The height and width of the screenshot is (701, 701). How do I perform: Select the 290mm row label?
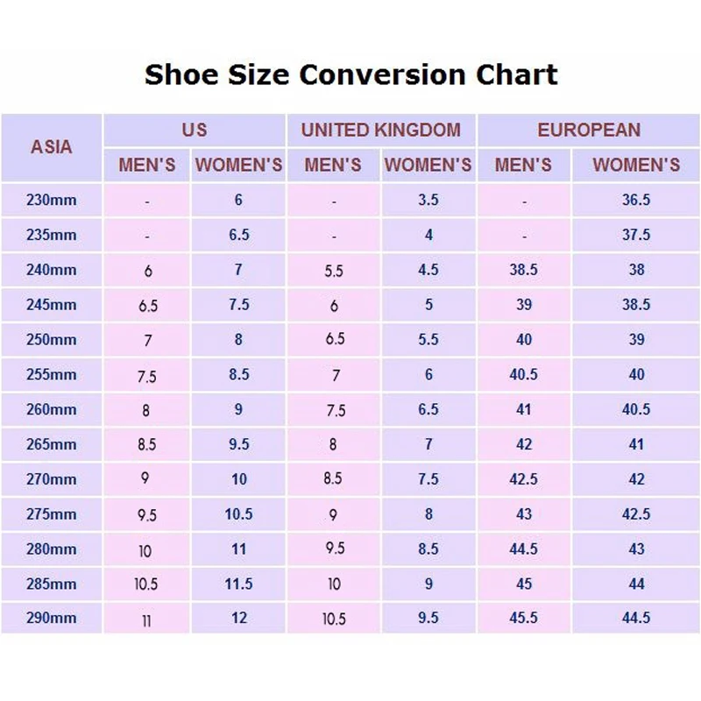click(x=52, y=618)
